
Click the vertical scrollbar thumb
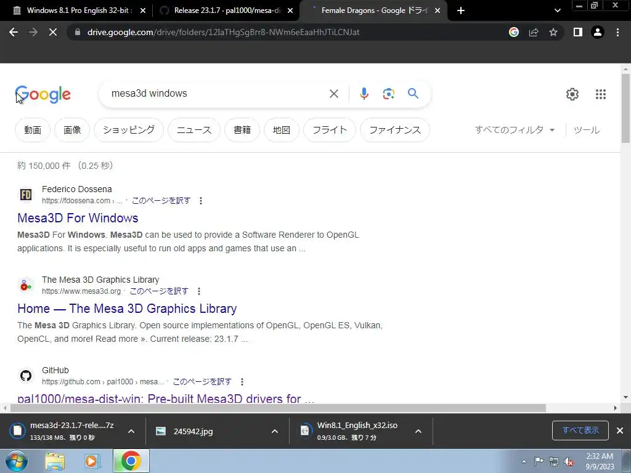tap(625, 108)
